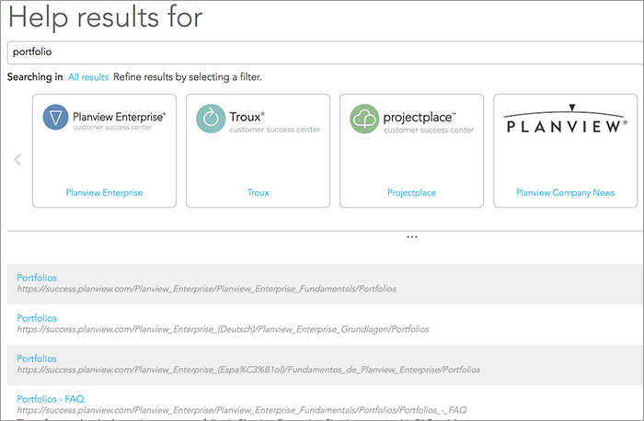This screenshot has height=421, width=644.
Task: Click the Troux circular arrow logo icon
Action: coord(211,119)
